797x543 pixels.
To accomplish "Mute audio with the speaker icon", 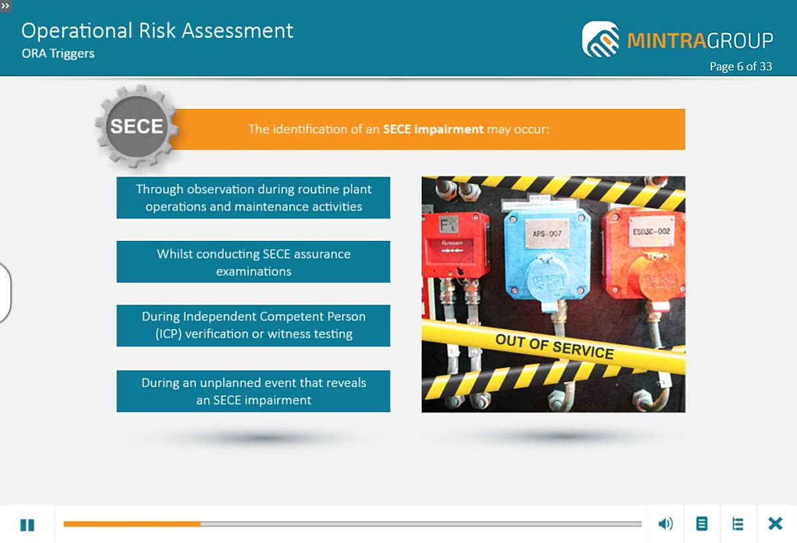I will pos(665,524).
